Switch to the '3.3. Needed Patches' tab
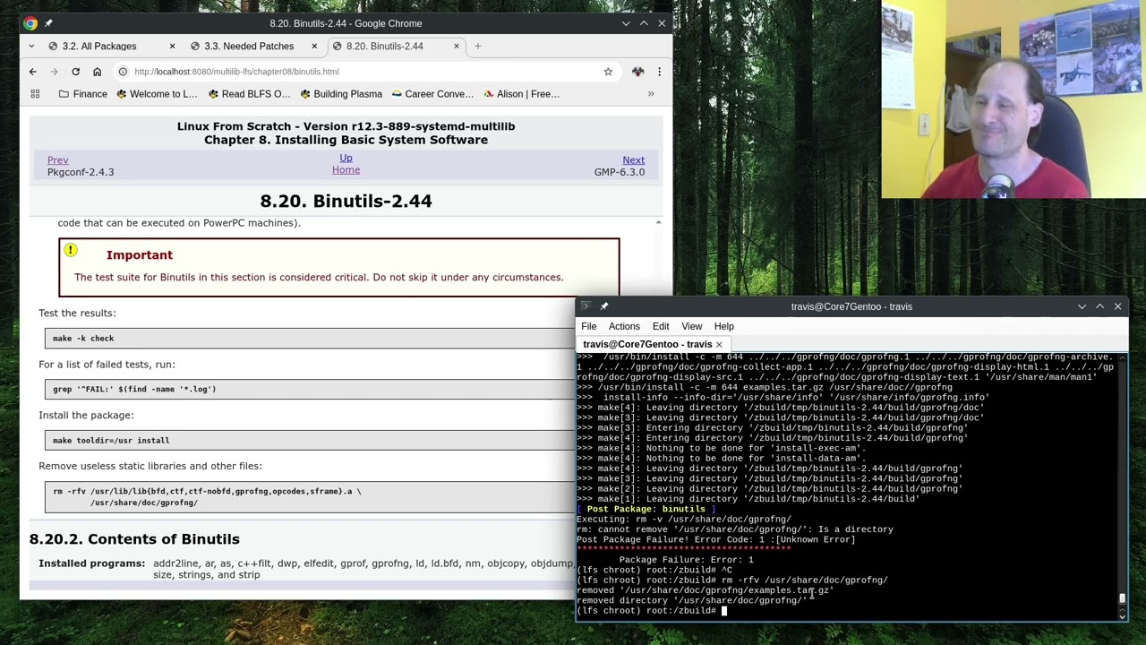The width and height of the screenshot is (1146, 645). click(249, 46)
